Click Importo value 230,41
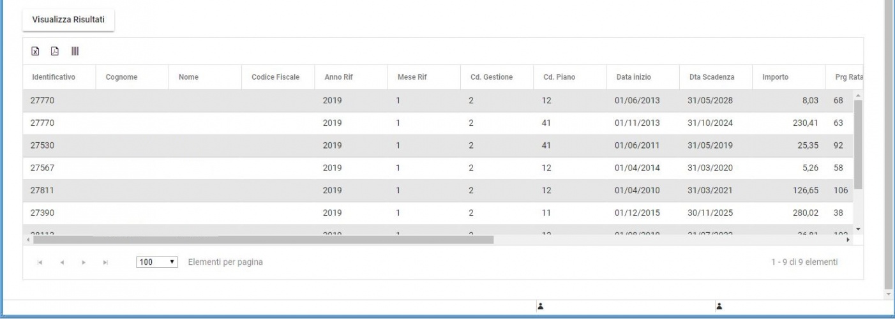This screenshot has height=319, width=895. coord(806,123)
